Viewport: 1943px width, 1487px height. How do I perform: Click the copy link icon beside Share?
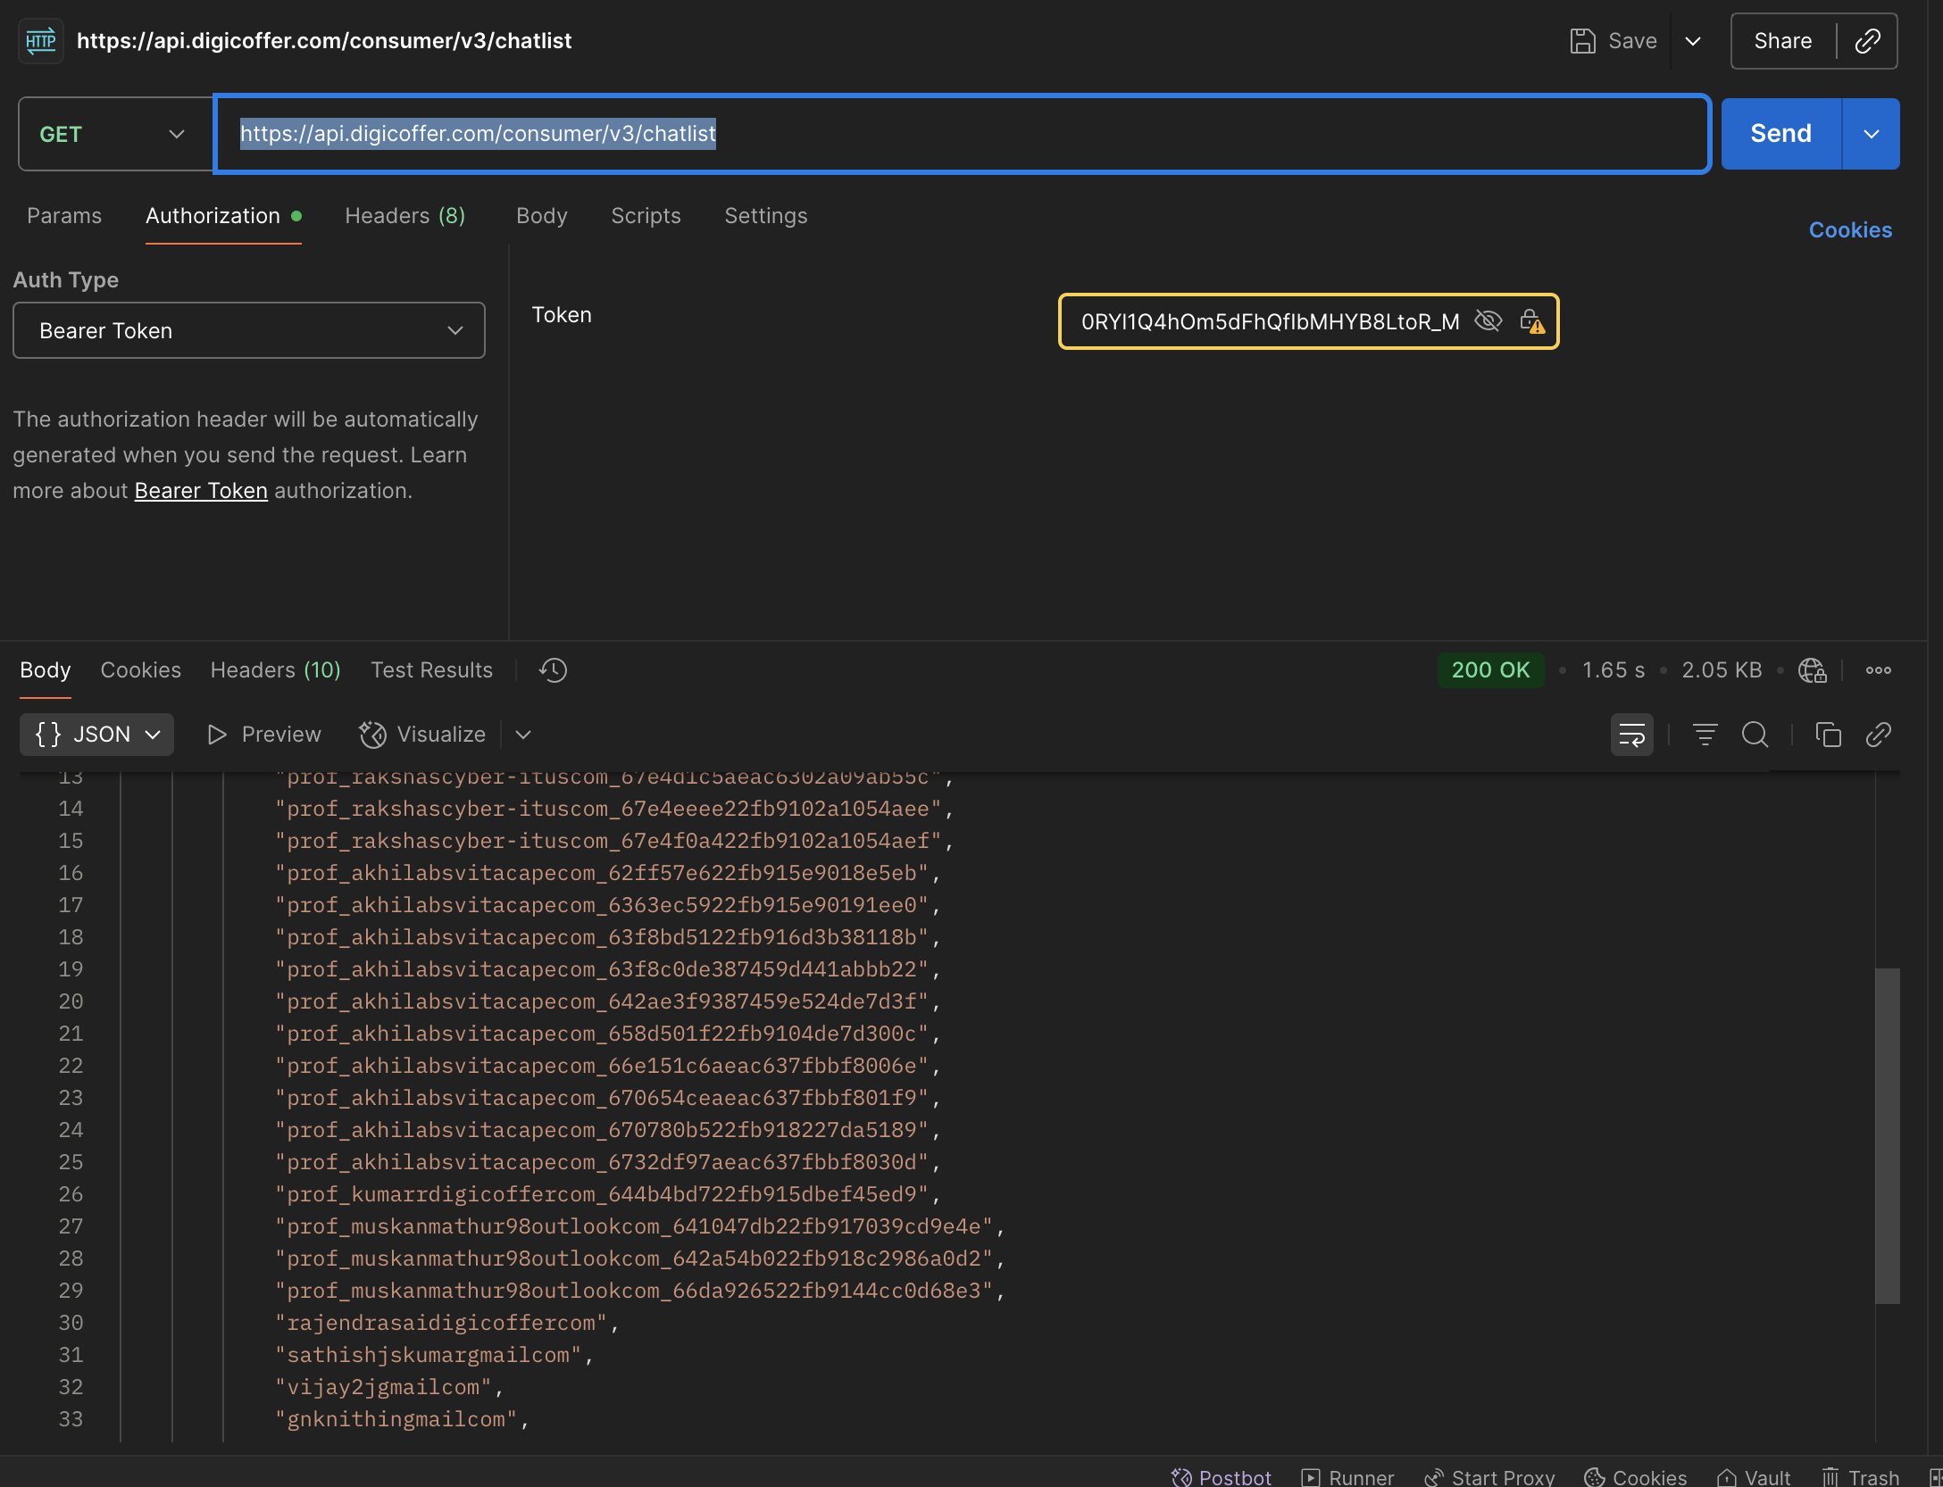(1867, 41)
